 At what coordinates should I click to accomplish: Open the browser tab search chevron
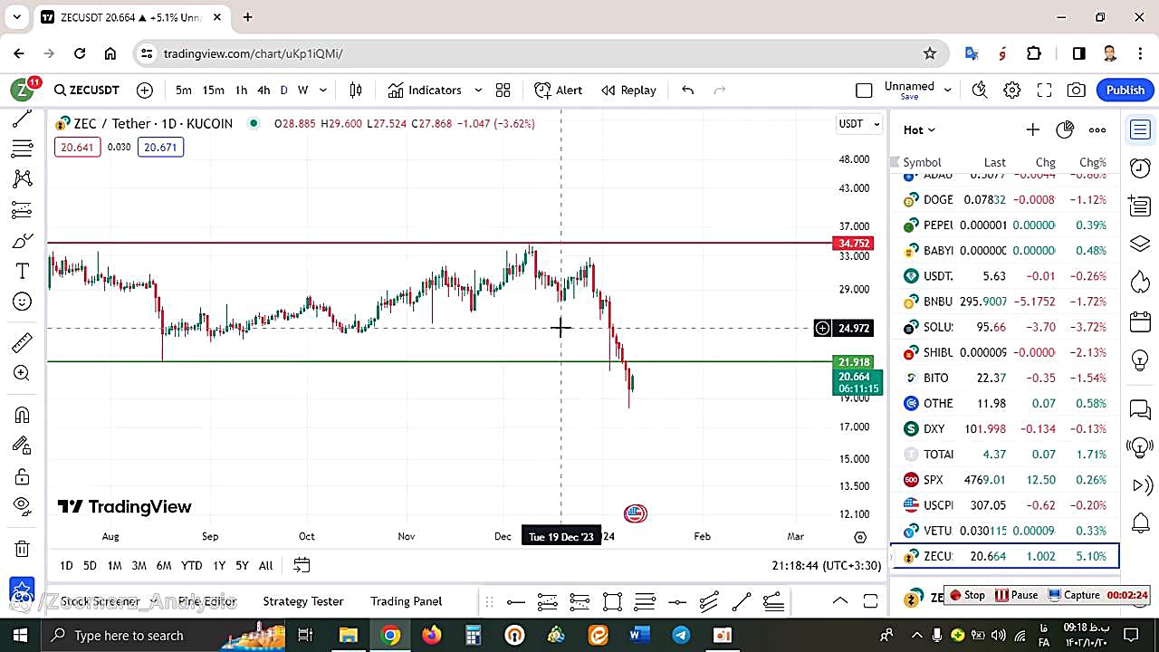(x=16, y=17)
